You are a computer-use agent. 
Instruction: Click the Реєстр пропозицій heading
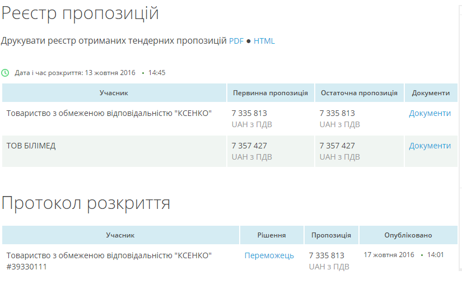(x=80, y=13)
